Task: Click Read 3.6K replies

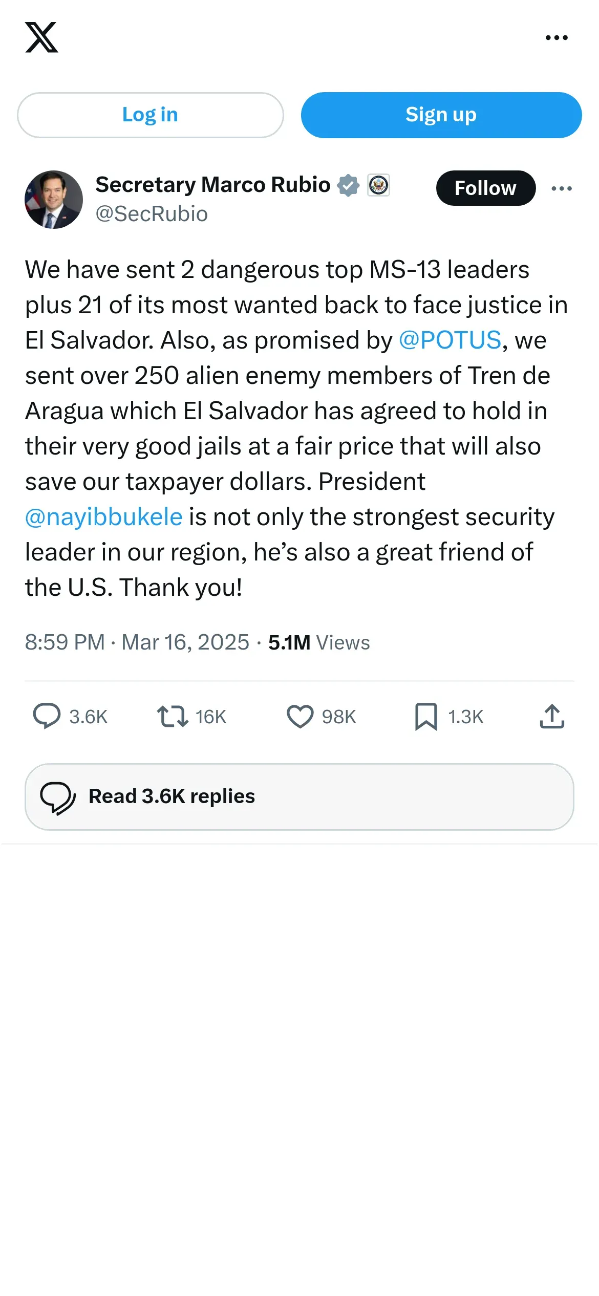Action: coord(299,797)
